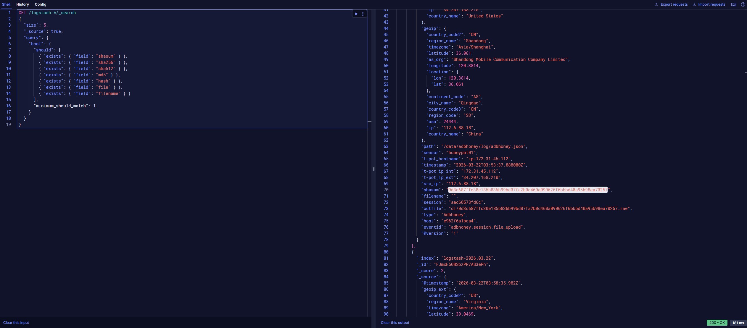Click the exists field "sha512" line
Image resolution: width=747 pixels, height=328 pixels.
(83, 69)
